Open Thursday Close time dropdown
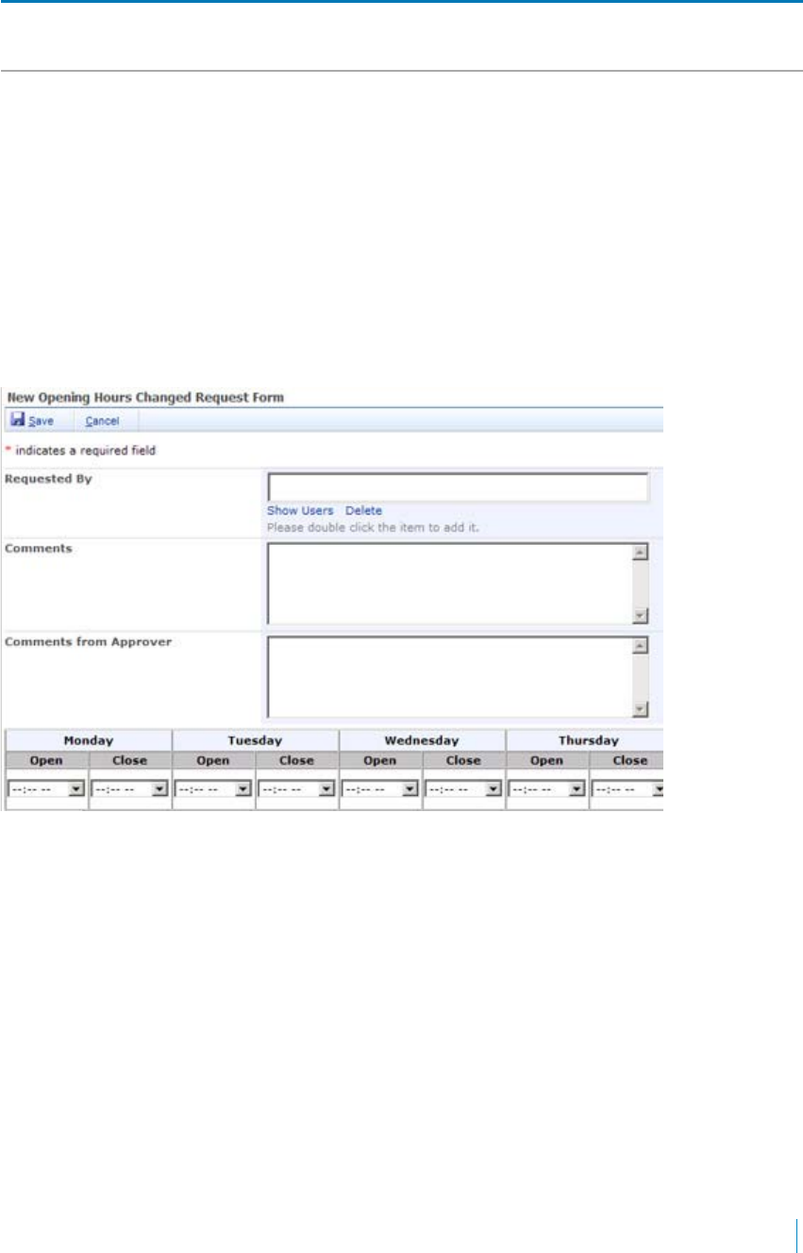 (x=628, y=789)
